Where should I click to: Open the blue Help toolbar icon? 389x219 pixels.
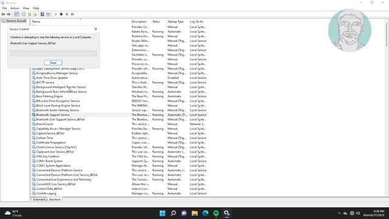pos(43,15)
